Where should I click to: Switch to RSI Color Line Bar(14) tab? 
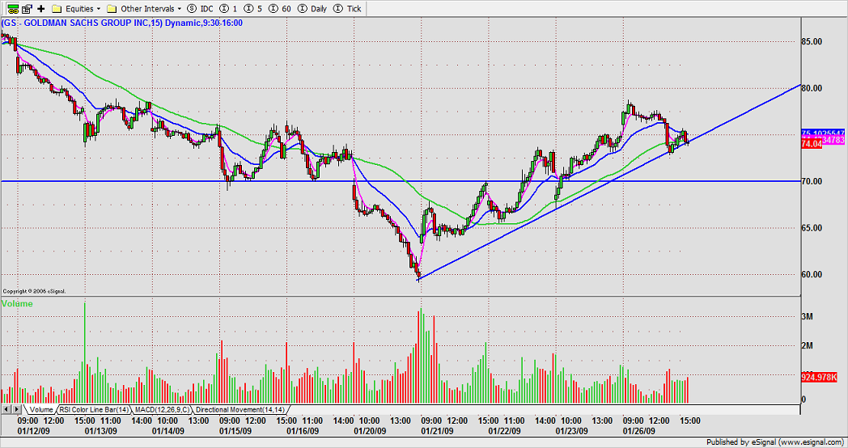pos(94,410)
